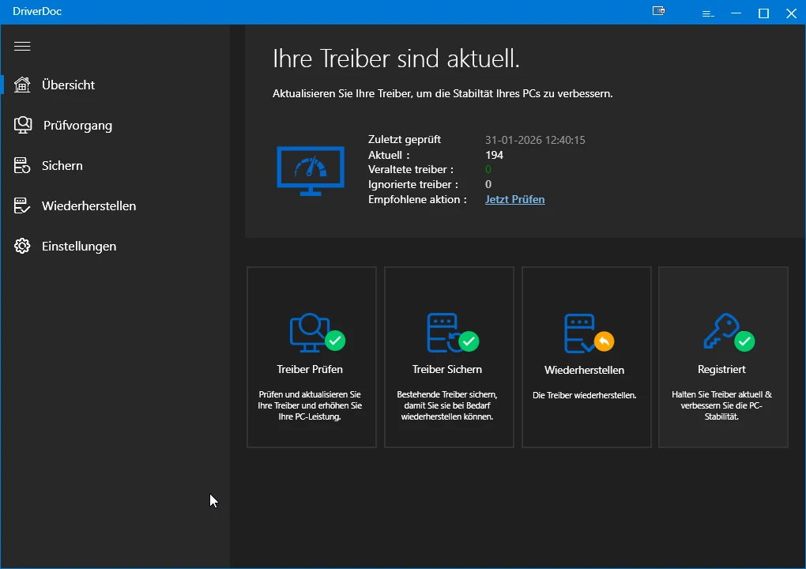
Task: Open the Einstellungen sidebar label
Action: point(79,246)
